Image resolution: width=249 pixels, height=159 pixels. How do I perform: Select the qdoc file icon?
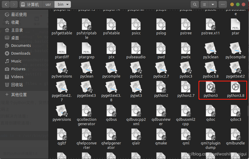[210, 111]
